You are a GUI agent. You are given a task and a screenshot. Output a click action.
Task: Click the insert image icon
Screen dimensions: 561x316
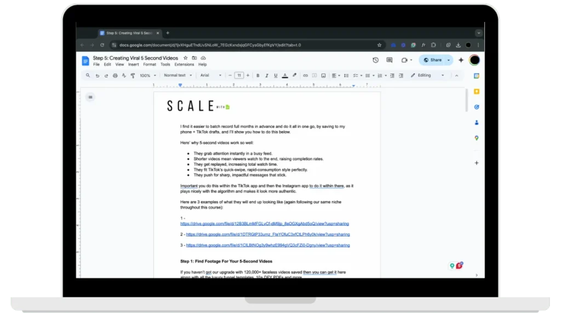[x=323, y=76]
